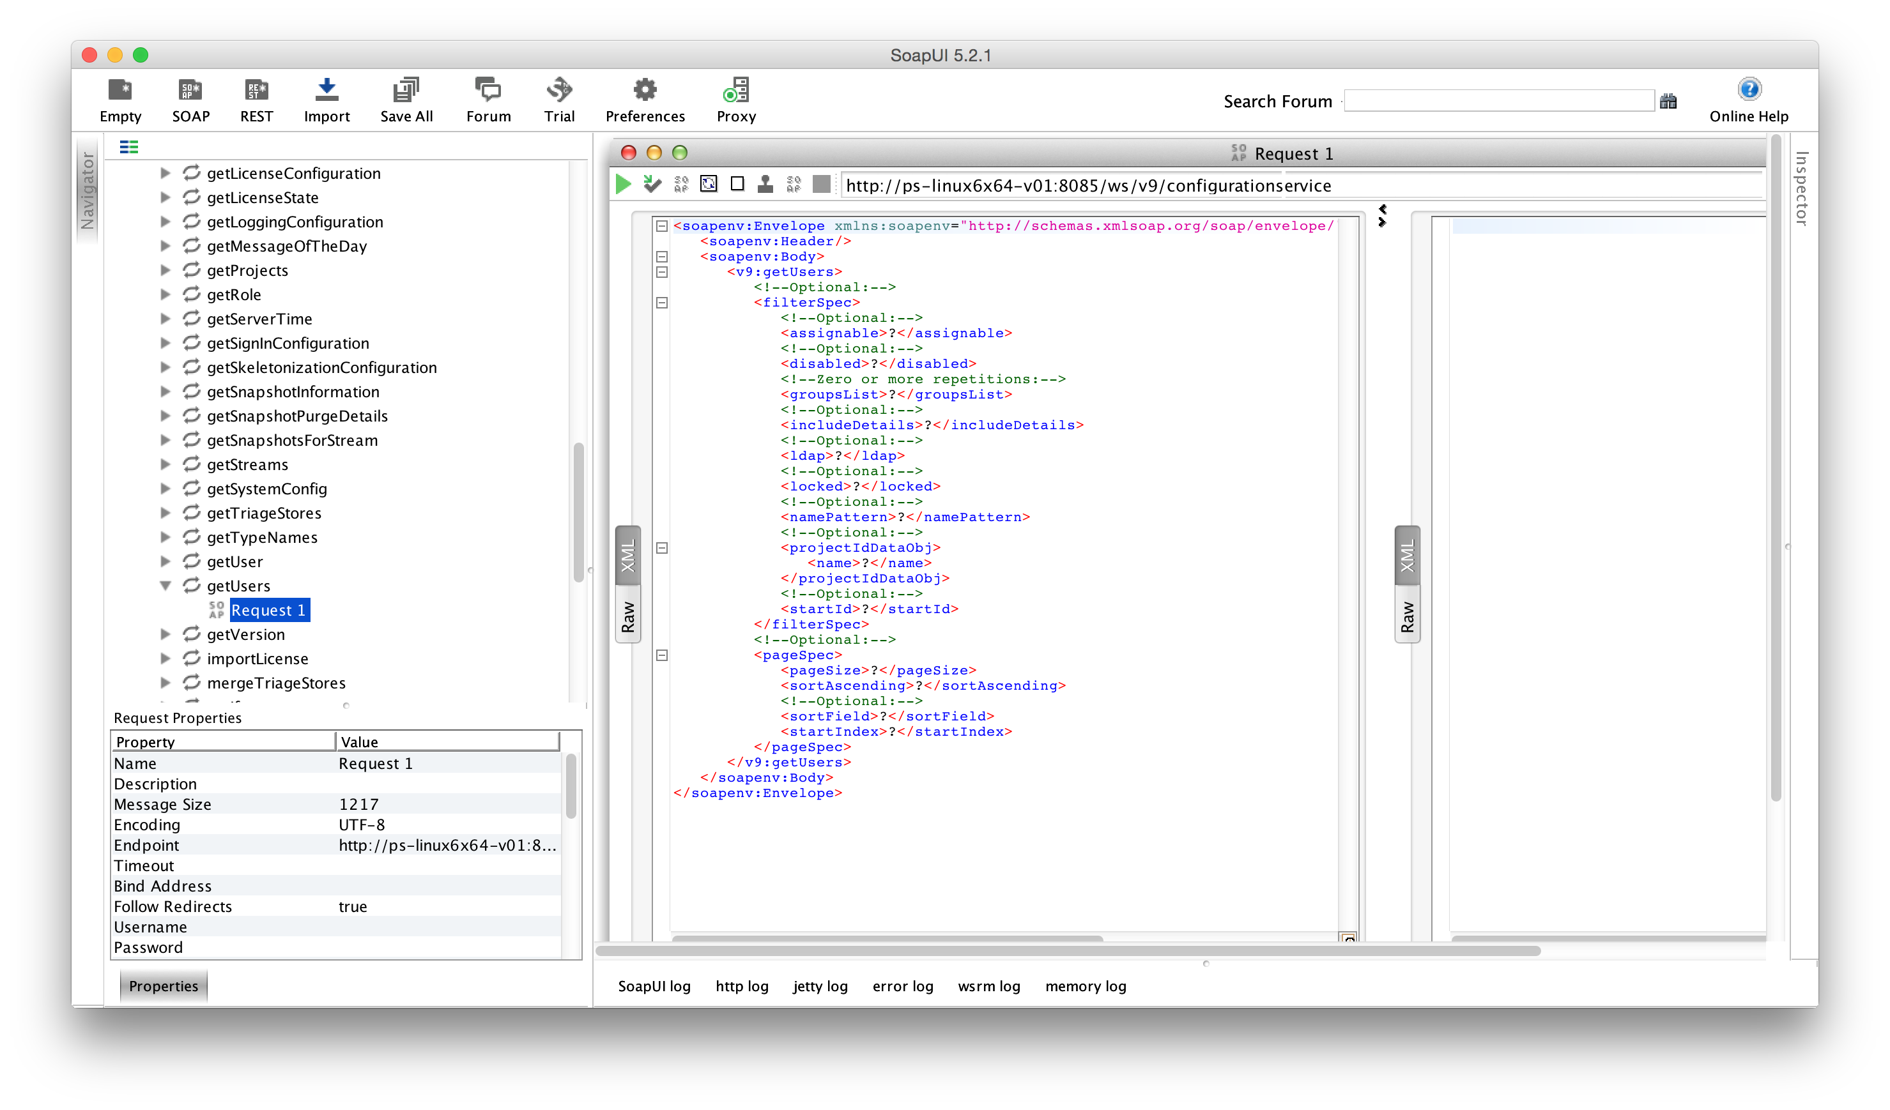Screen dimensions: 1890x1110
Task: Clone this request using the stamp icon
Action: (x=765, y=184)
